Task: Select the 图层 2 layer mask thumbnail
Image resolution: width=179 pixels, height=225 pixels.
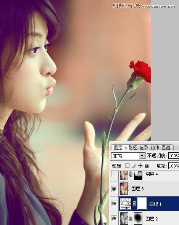Action: coord(138,219)
